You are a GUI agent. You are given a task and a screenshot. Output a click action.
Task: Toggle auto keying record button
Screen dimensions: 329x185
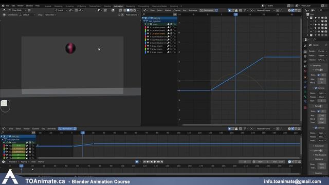(x=137, y=162)
